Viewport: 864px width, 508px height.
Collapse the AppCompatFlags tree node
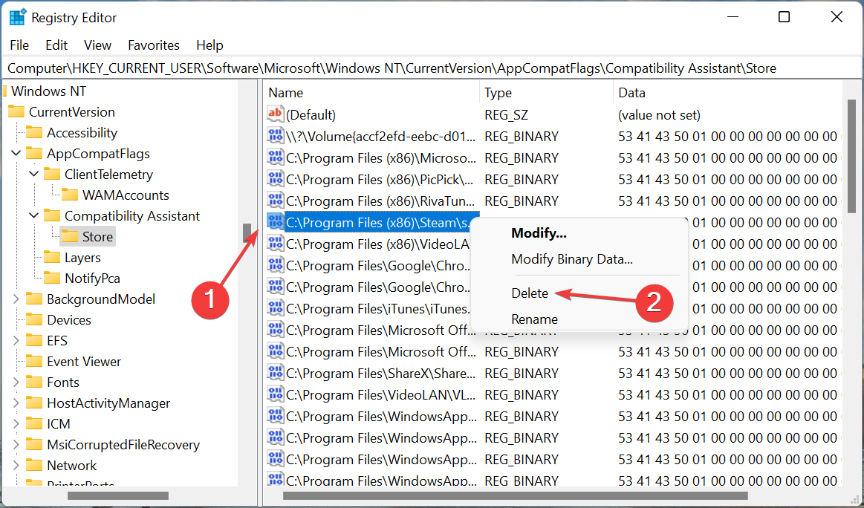point(16,153)
